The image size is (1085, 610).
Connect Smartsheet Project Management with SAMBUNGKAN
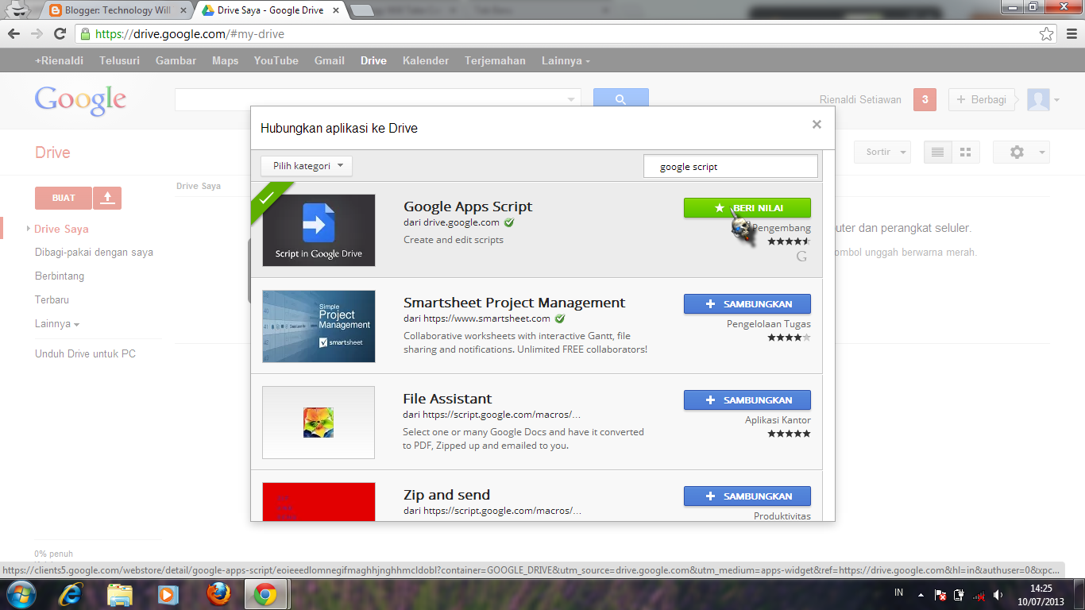747,304
